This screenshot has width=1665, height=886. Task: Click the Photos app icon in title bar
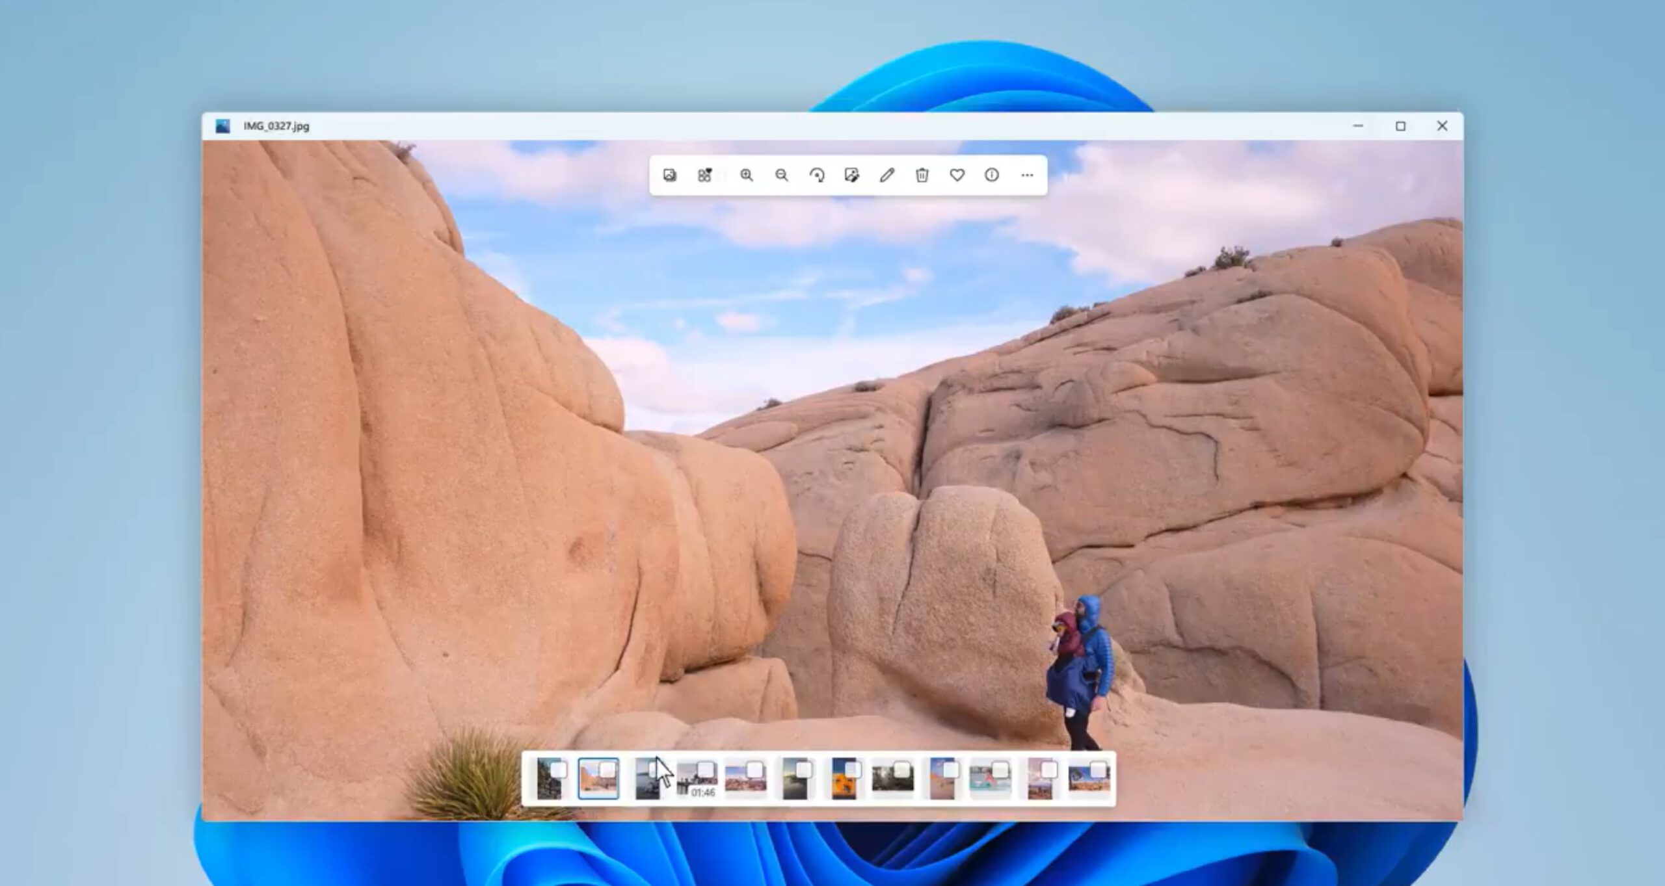click(x=222, y=126)
